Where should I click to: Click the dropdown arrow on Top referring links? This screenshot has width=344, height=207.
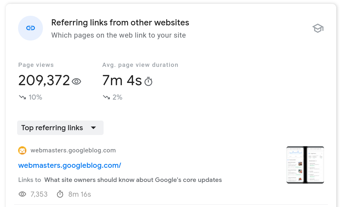click(94, 128)
